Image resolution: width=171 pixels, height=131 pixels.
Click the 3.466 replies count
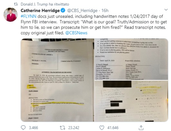click(33, 128)
